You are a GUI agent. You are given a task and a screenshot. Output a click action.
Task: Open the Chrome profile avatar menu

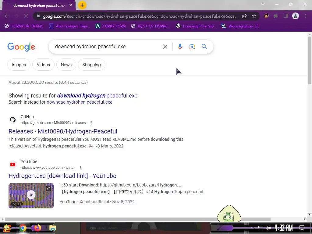click(296, 16)
